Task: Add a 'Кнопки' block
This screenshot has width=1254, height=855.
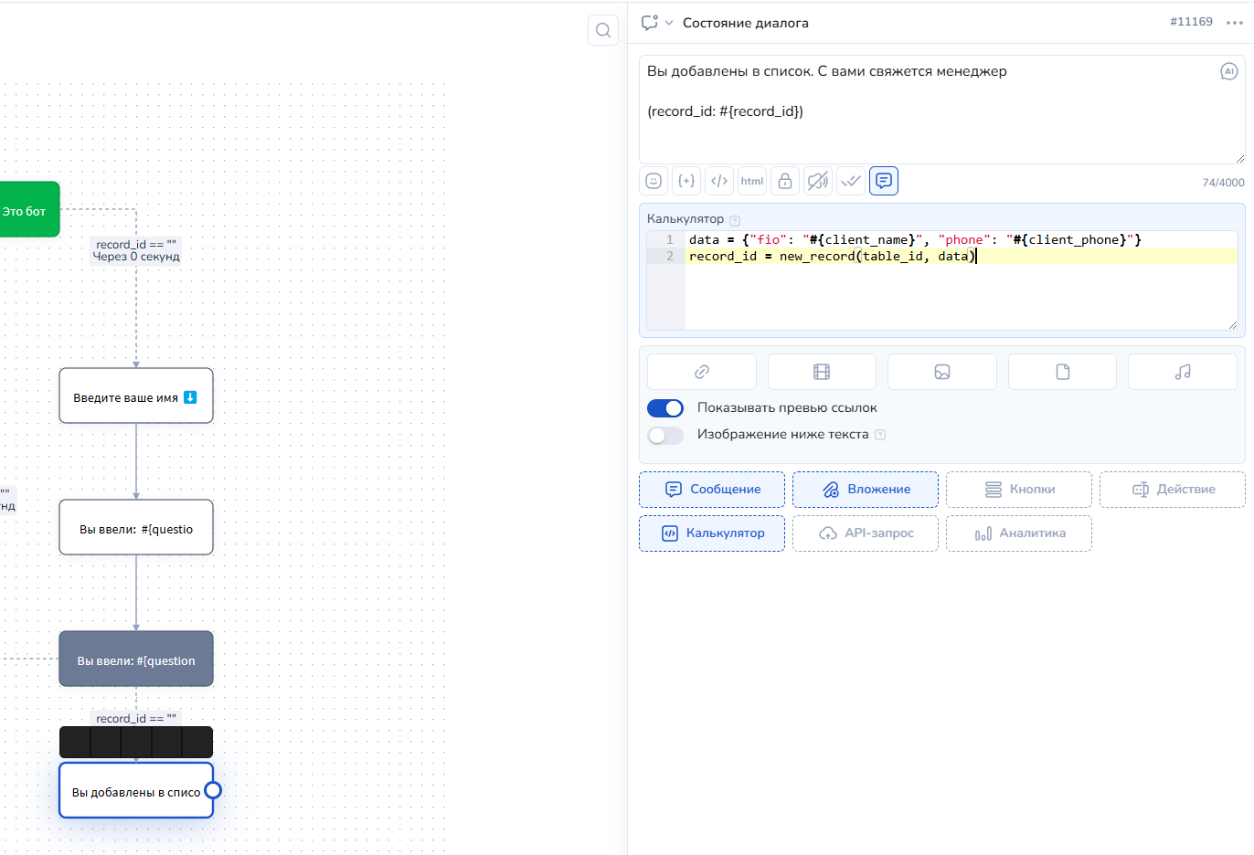Action: point(1019,490)
